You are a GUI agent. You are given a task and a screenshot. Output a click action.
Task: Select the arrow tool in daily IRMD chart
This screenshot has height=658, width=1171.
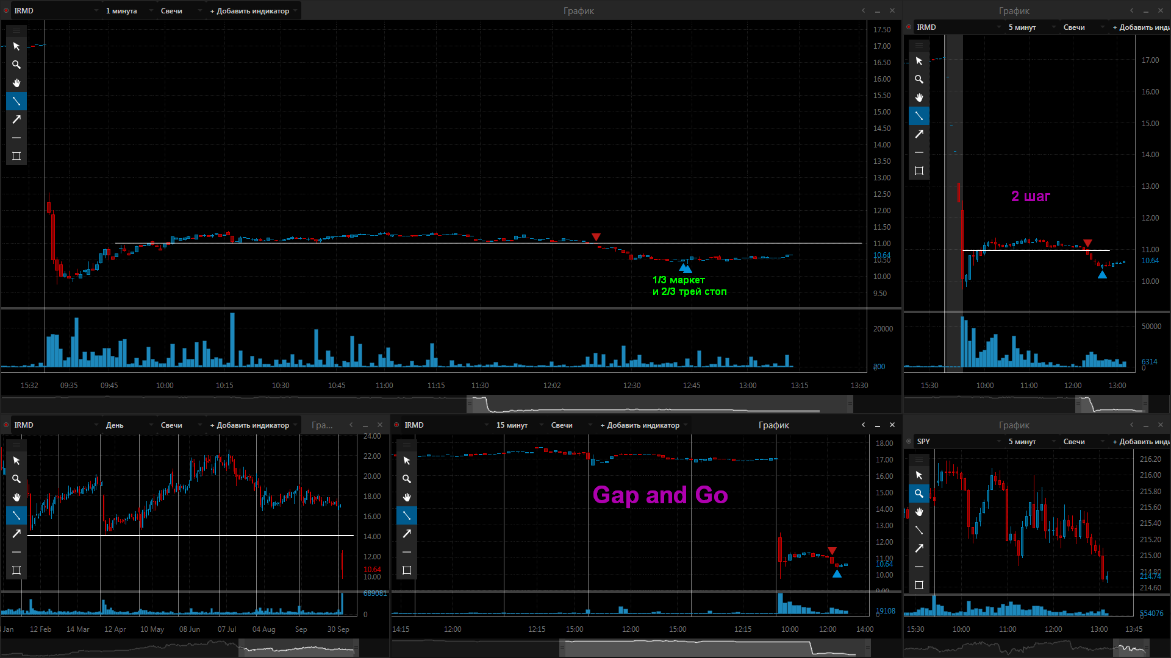pyautogui.click(x=16, y=534)
